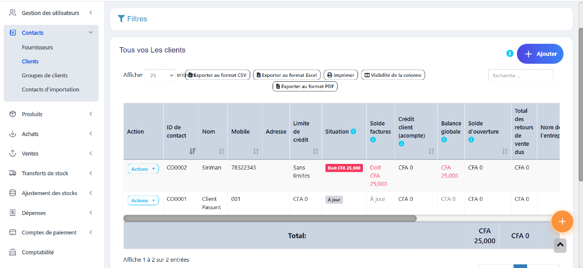Click the Imprimer button
This screenshot has height=268, width=583.
(x=341, y=75)
